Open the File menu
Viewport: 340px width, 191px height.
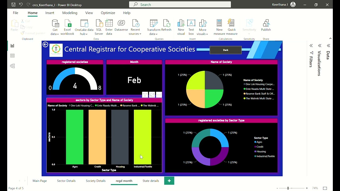(16, 13)
